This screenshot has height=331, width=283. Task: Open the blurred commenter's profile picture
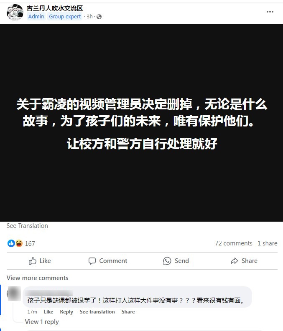(14, 293)
